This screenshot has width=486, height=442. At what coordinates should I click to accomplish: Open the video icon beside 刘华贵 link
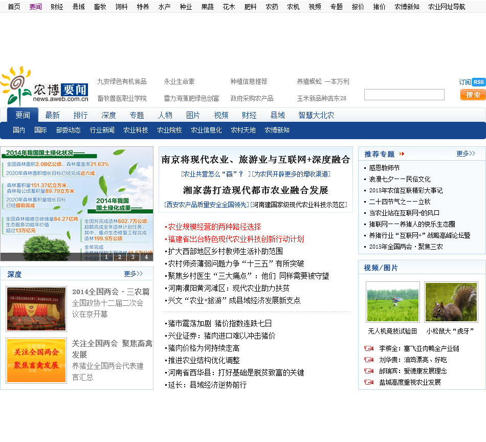pos(368,360)
